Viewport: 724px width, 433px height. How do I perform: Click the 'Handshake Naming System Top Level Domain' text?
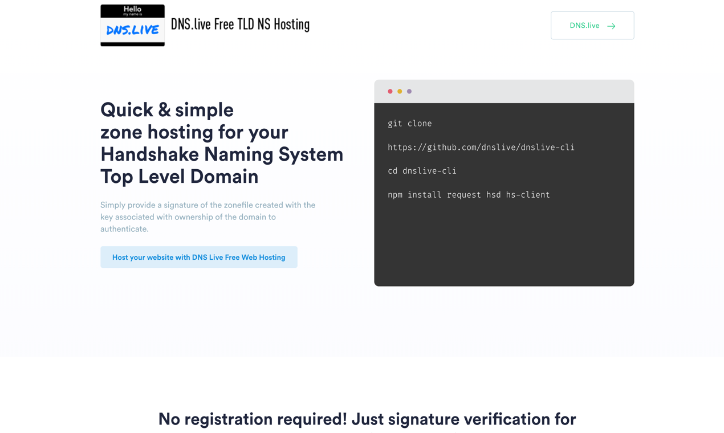(x=222, y=165)
